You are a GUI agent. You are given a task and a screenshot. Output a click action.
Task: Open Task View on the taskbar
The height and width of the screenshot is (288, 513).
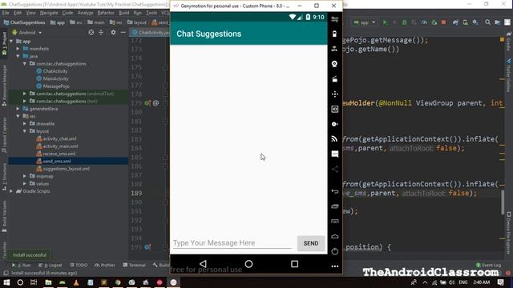pos(34,282)
